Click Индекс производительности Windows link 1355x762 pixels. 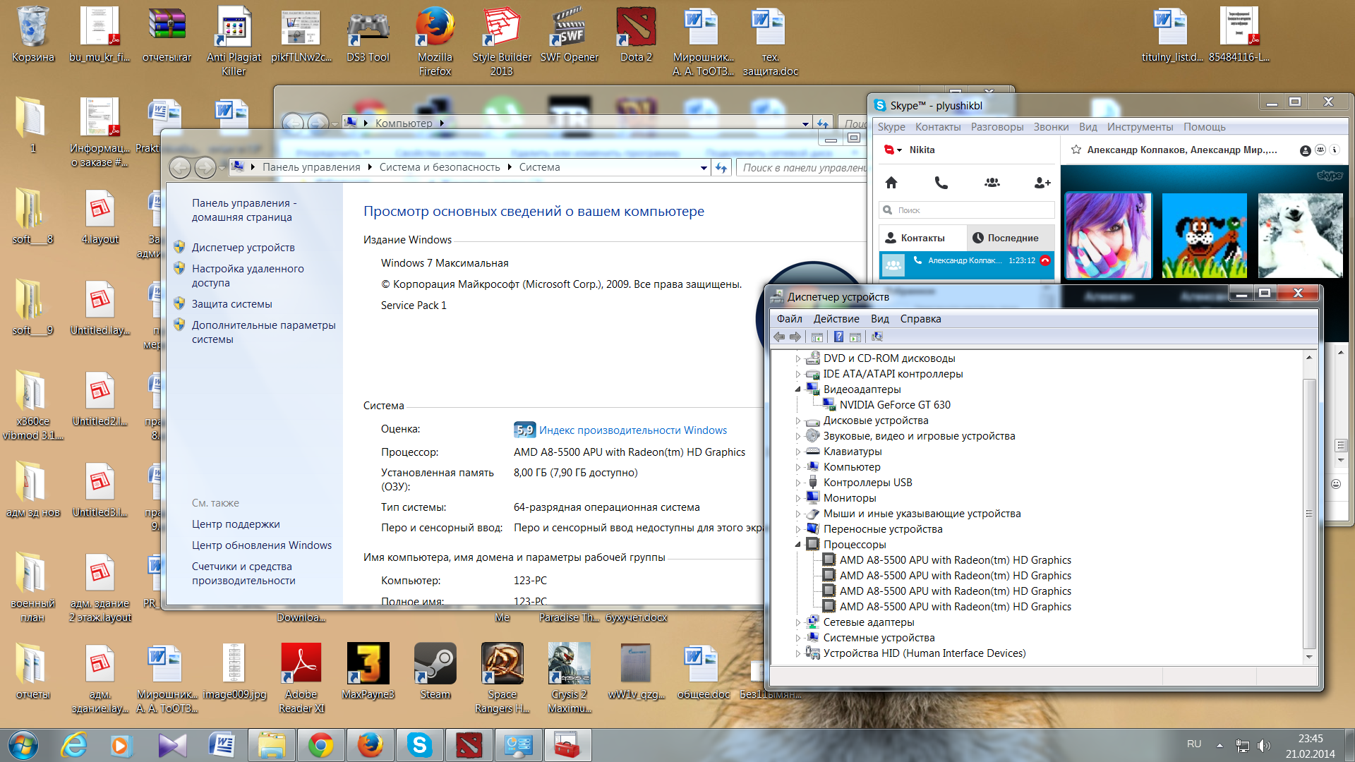633,430
